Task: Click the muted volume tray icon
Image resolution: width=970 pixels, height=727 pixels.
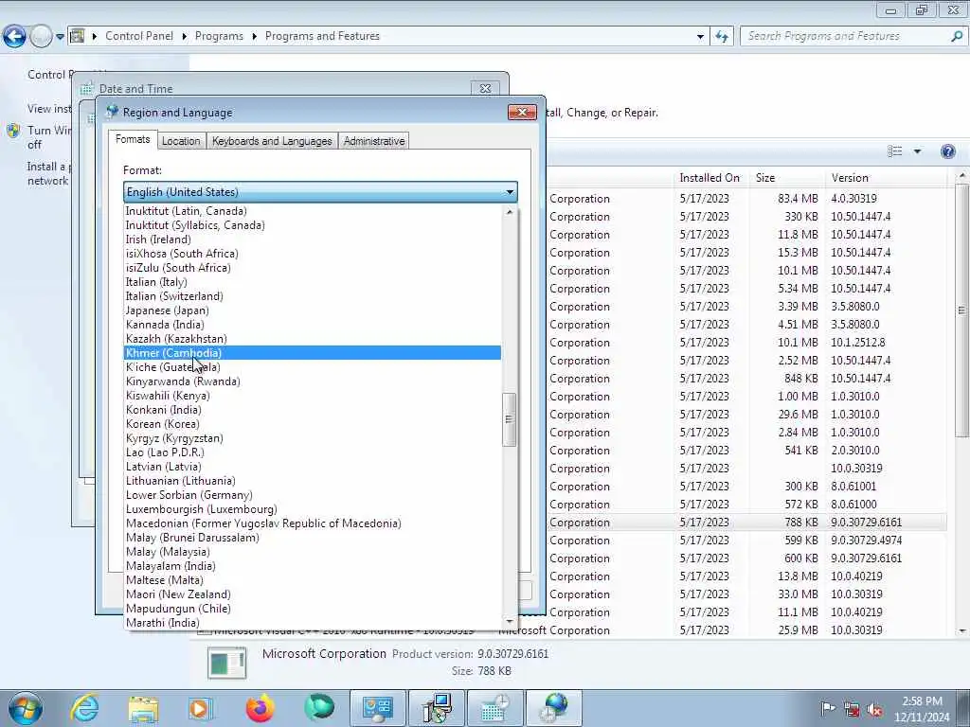Action: click(x=874, y=708)
